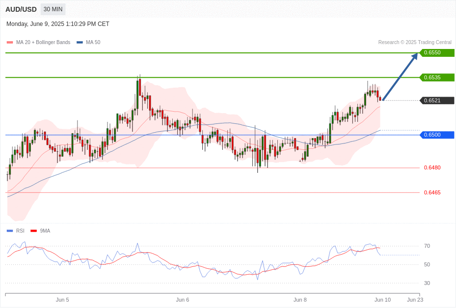Click the RSI 50 level label
This screenshot has height=308, width=456.
pyautogui.click(x=427, y=264)
